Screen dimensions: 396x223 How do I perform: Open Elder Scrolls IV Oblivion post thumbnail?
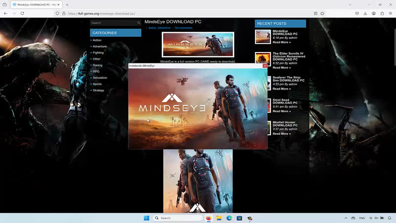point(263,59)
